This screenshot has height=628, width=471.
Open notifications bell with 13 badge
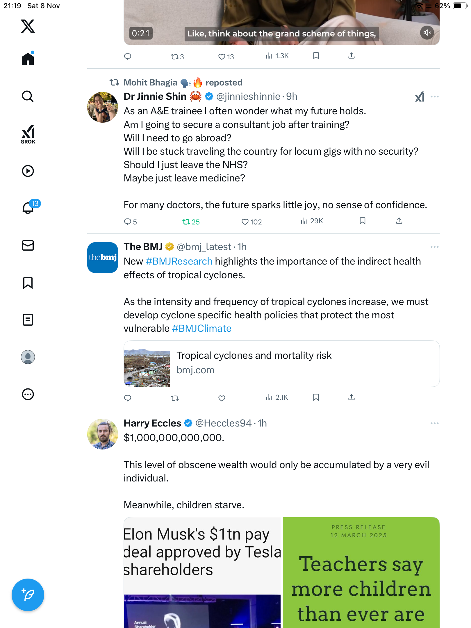click(28, 208)
